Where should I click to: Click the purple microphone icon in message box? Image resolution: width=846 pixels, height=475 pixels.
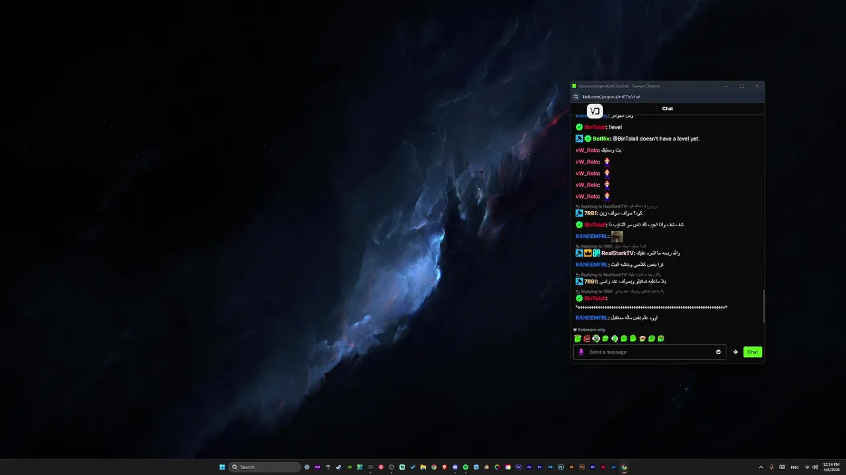pyautogui.click(x=582, y=352)
